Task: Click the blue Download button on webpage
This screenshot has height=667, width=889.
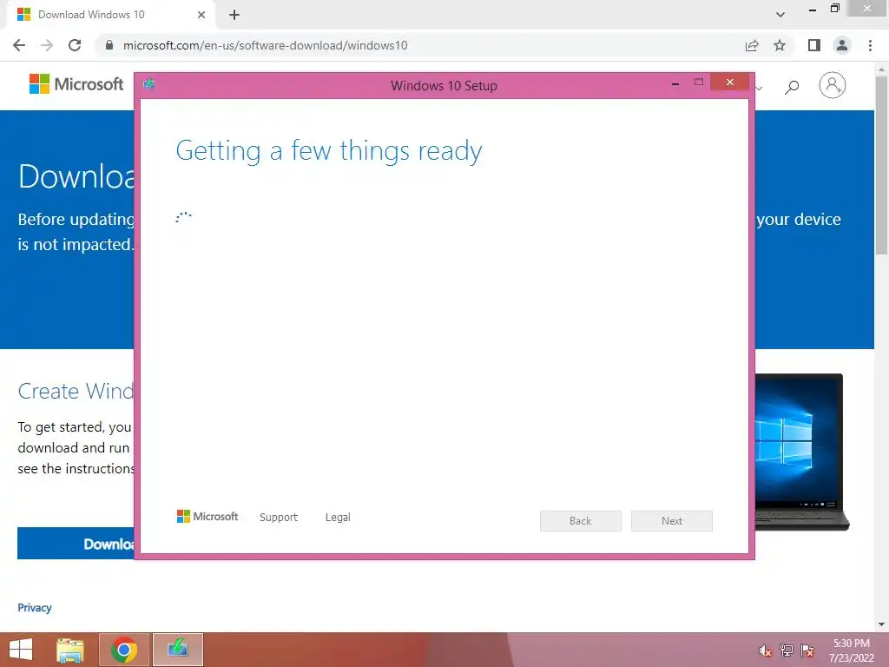Action: coord(76,544)
